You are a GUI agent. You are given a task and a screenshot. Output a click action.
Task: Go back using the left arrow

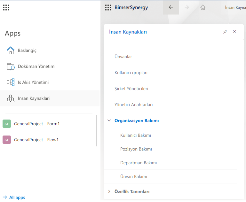coord(171,7)
